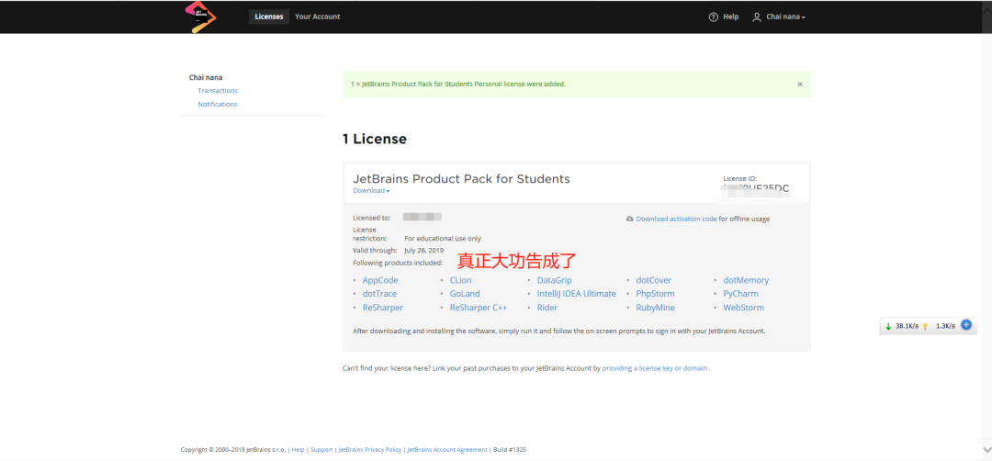Open the AppCode product link
This screenshot has width=992, height=461.
pos(380,280)
